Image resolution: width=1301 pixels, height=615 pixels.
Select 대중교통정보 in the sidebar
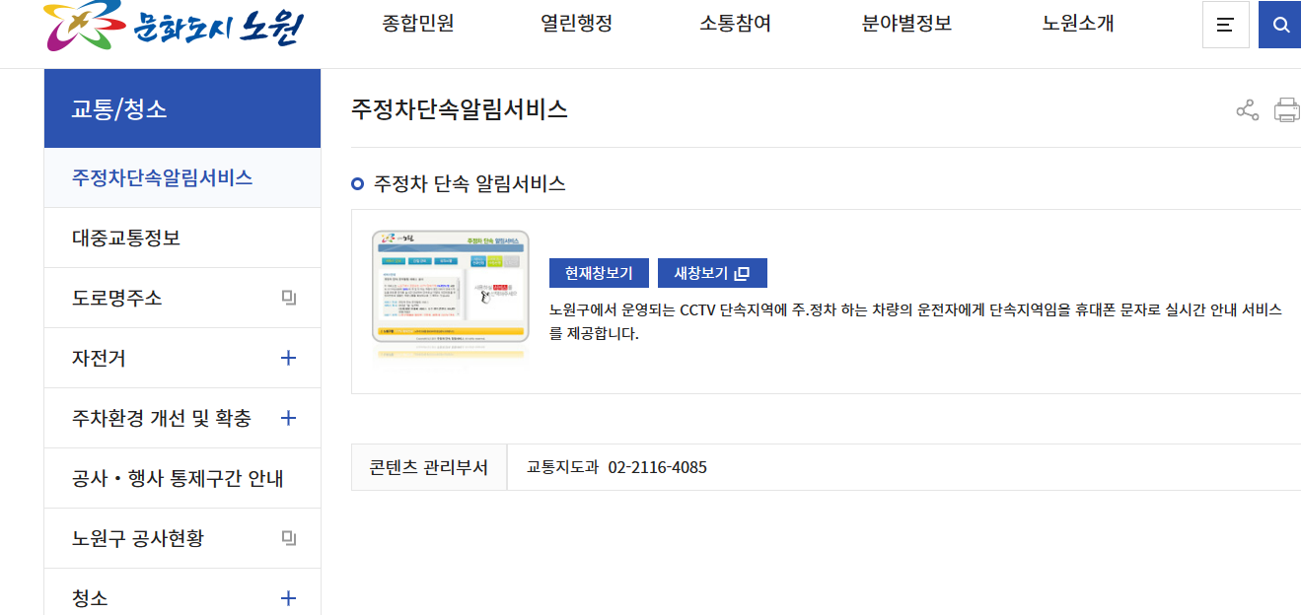[x=182, y=239]
